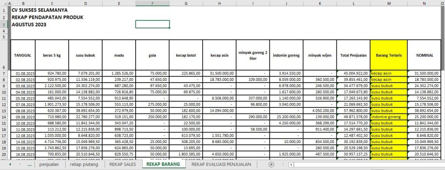Click the minyak wijen value 4.050.200,00
The image size is (445, 170).
[x=320, y=111]
